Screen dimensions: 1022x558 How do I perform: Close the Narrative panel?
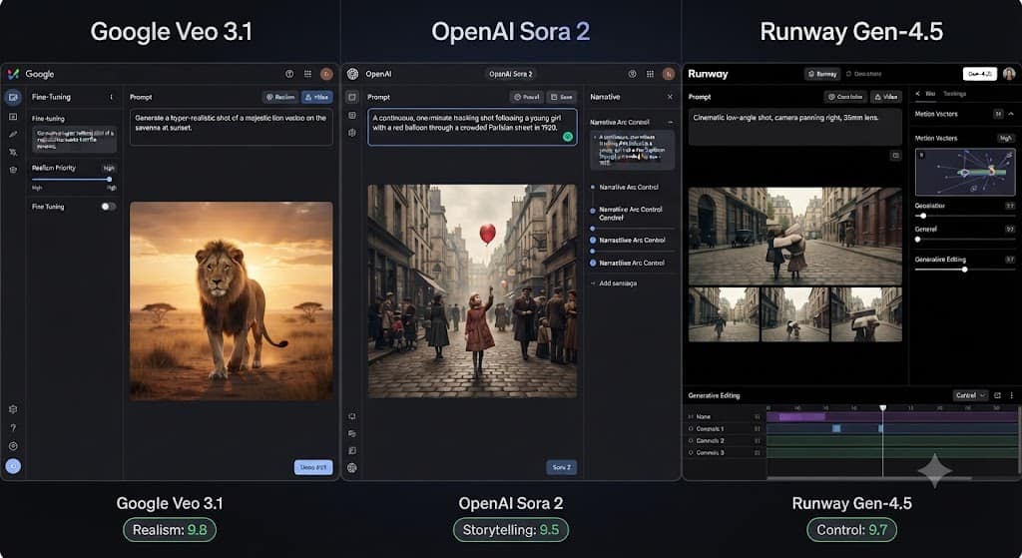(x=670, y=97)
